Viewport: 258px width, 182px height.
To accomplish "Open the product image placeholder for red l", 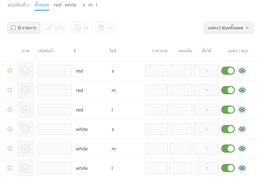I will 25,110.
